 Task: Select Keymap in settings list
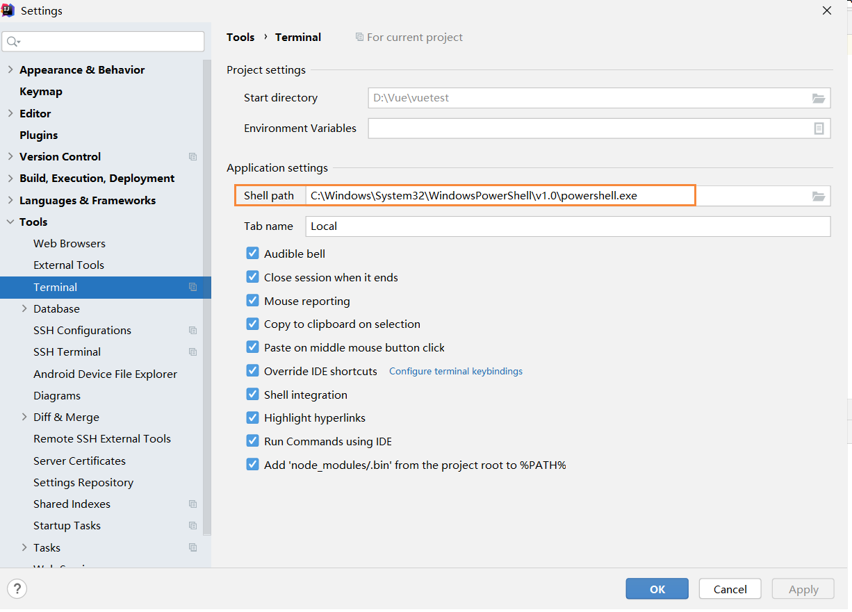click(41, 92)
